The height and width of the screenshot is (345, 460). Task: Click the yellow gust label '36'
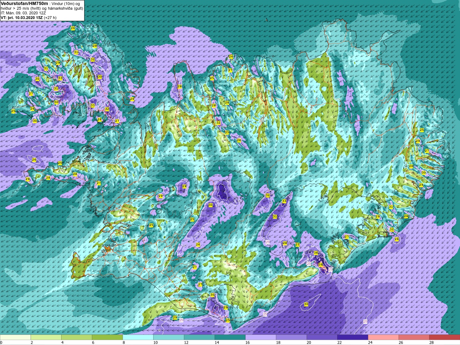pyautogui.click(x=316, y=253)
